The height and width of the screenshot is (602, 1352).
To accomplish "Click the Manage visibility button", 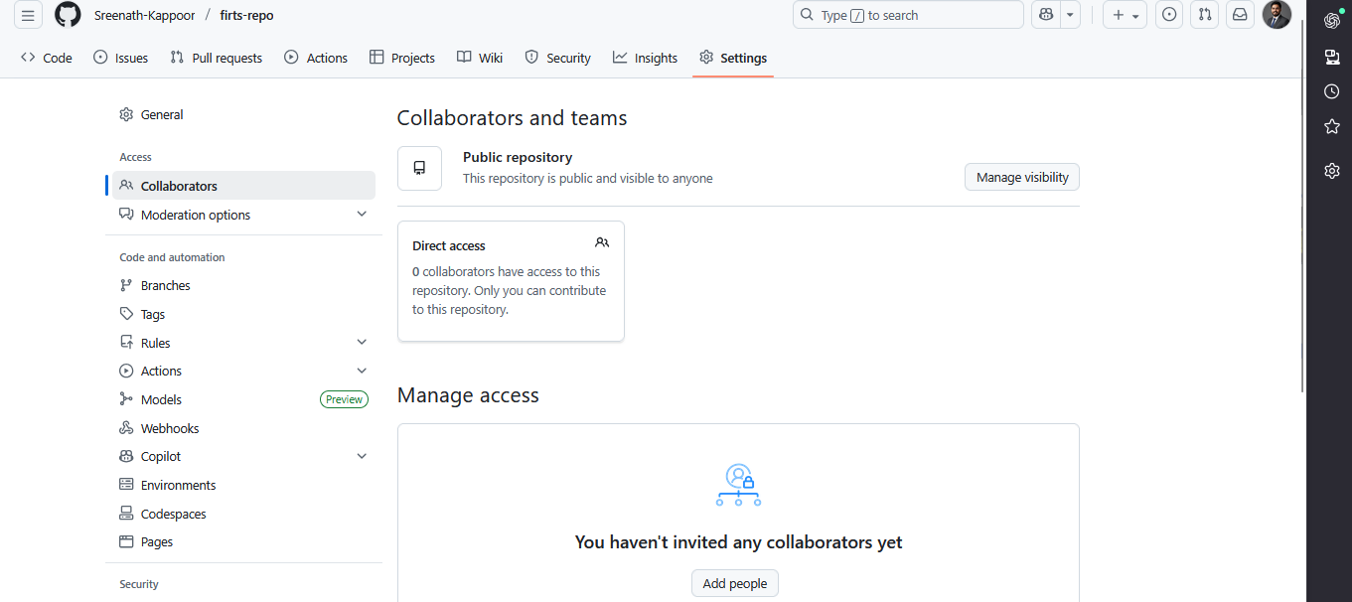I will 1021,178.
